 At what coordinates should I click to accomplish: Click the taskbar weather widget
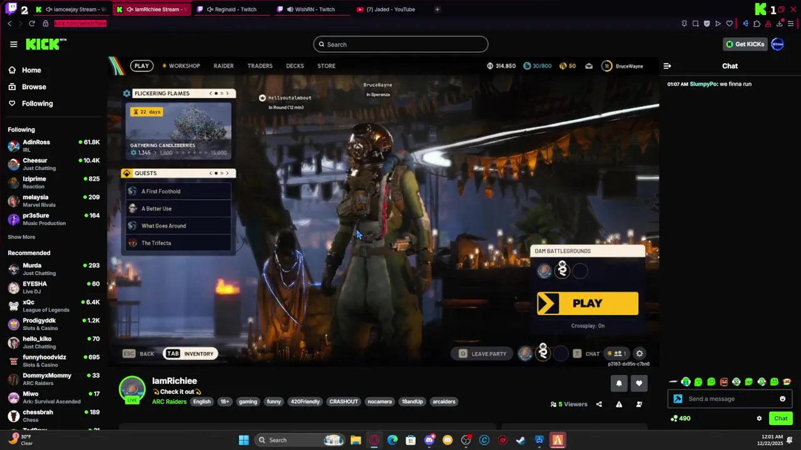tap(20, 439)
